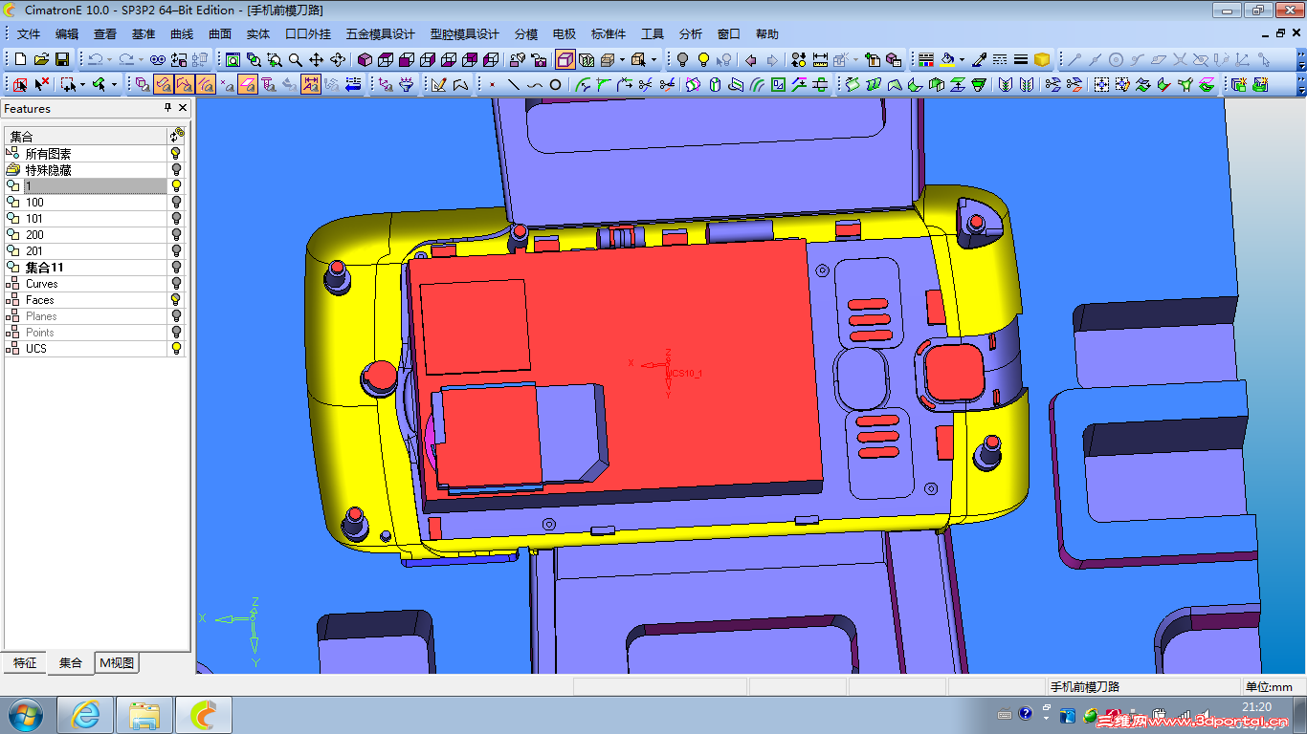Click the hide entities gray bulb icon
Viewport: 1307px width, 734px height.
(682, 59)
